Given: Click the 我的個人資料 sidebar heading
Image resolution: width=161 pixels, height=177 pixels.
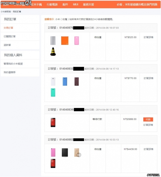Looking at the screenshot, I should pyautogui.click(x=13, y=55).
